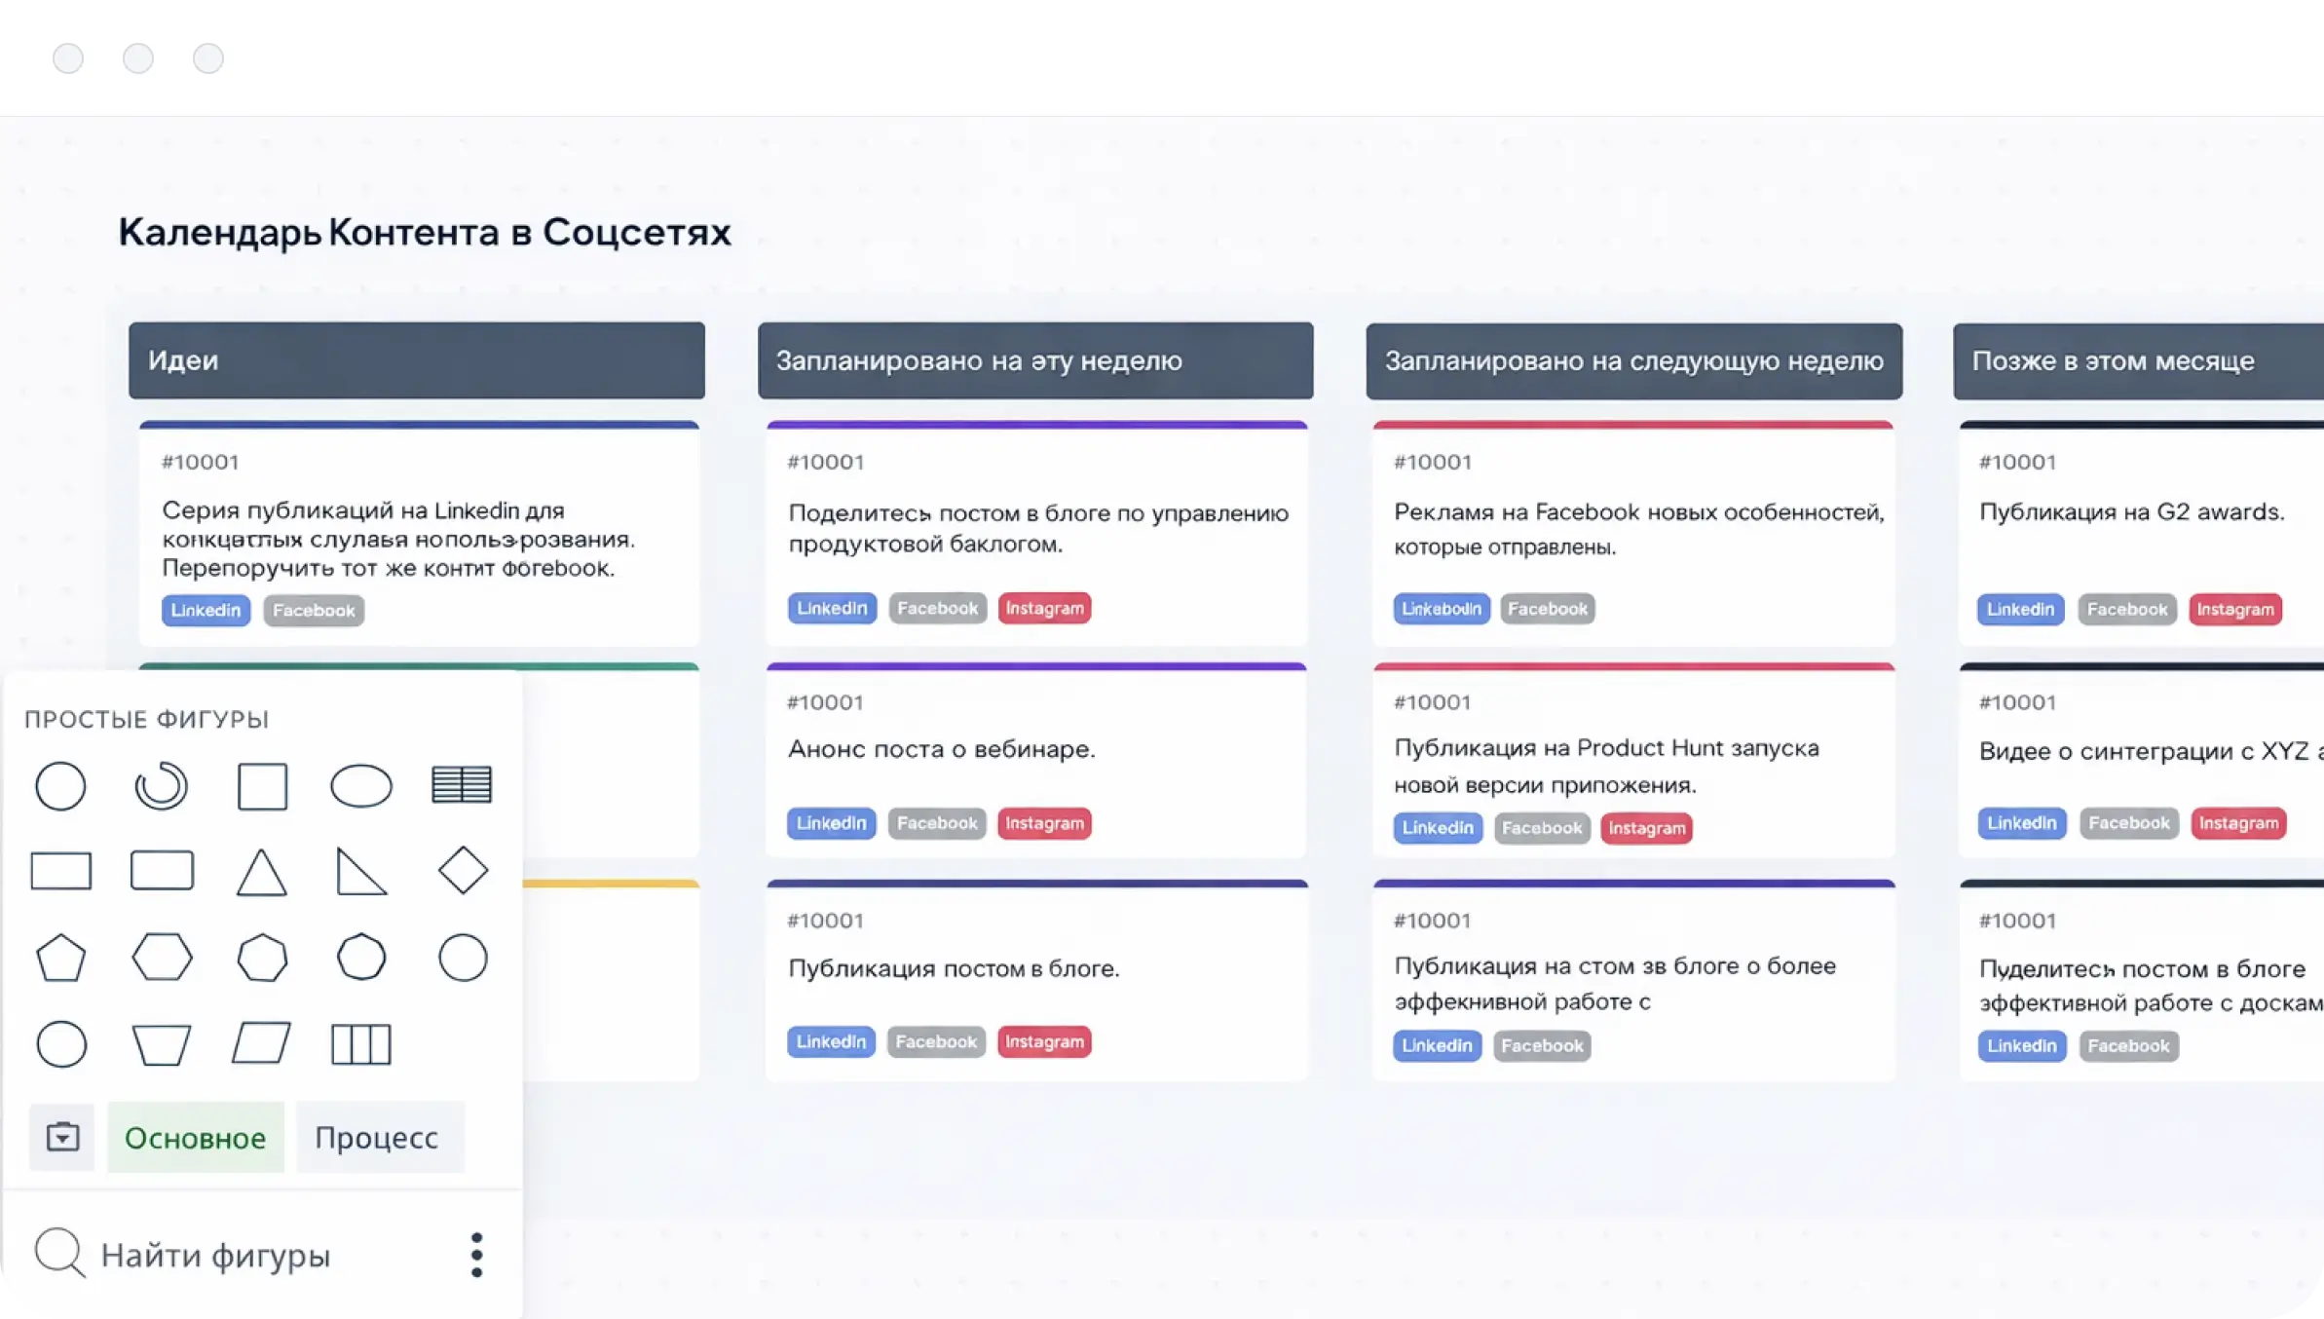Screen dimensions: 2324x1319
Task: Select the right triangle shape
Action: 360,872
